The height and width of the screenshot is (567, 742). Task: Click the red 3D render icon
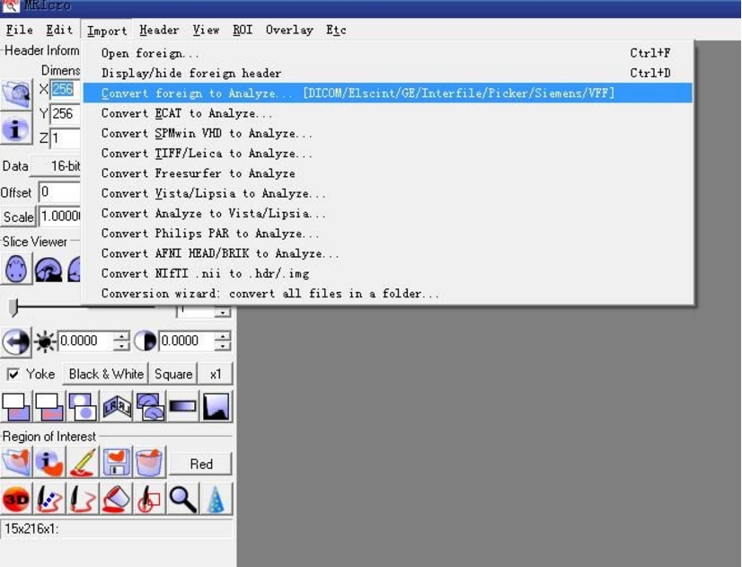16,499
